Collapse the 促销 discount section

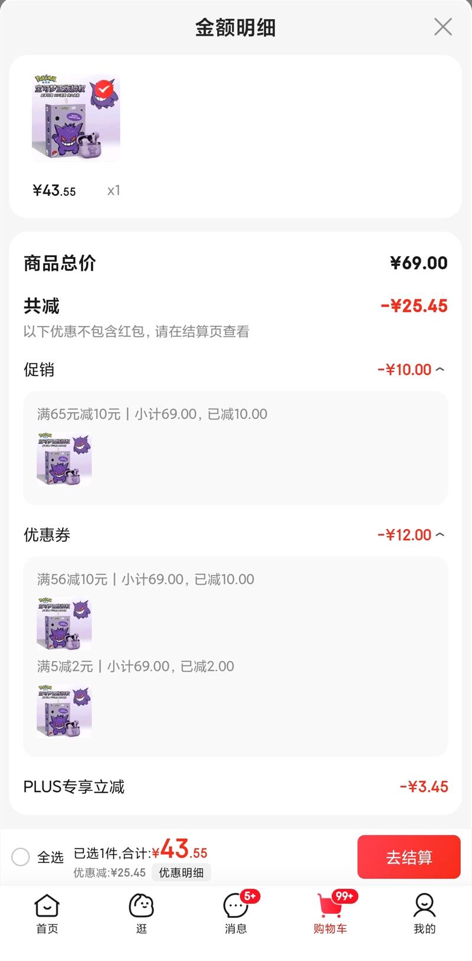tap(440, 370)
